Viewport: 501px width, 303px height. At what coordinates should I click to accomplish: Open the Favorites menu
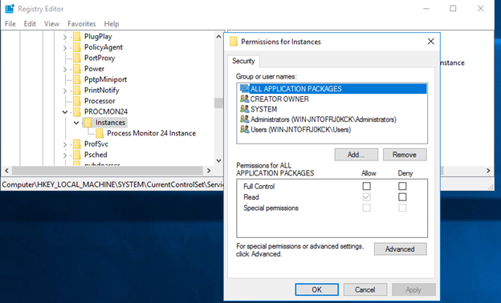81,24
